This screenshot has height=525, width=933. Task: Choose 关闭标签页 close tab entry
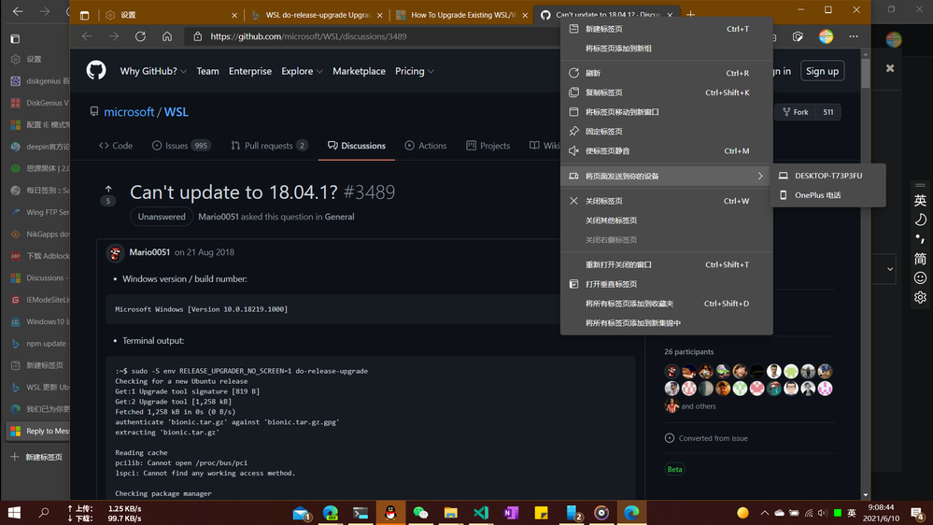pos(667,201)
